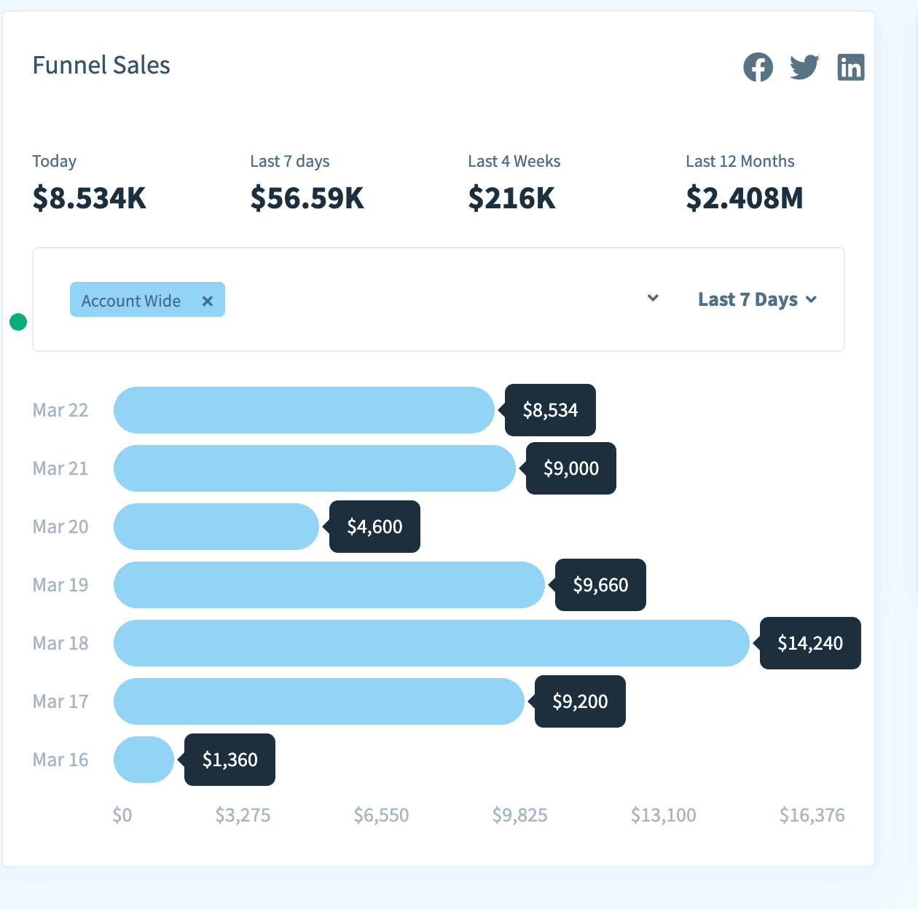
Task: Click the Mar 20 sales bar
Action: tap(216, 527)
